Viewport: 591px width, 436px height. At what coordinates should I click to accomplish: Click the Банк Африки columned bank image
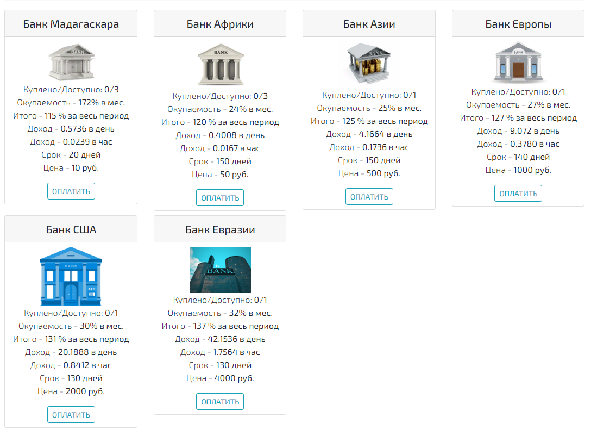pyautogui.click(x=220, y=65)
